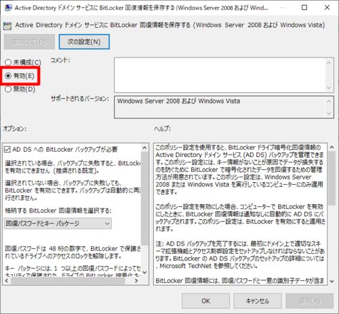Click the options pane vertical scrollbar thumb

tap(144, 198)
